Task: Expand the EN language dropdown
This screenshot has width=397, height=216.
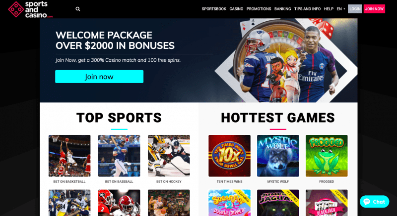Action: (341, 9)
